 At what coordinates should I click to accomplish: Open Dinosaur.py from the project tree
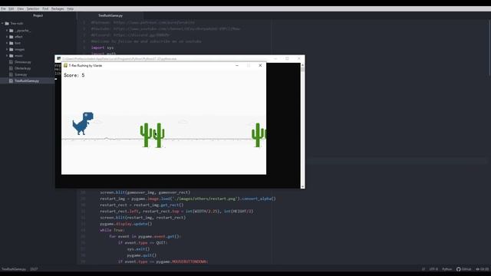tap(22, 62)
